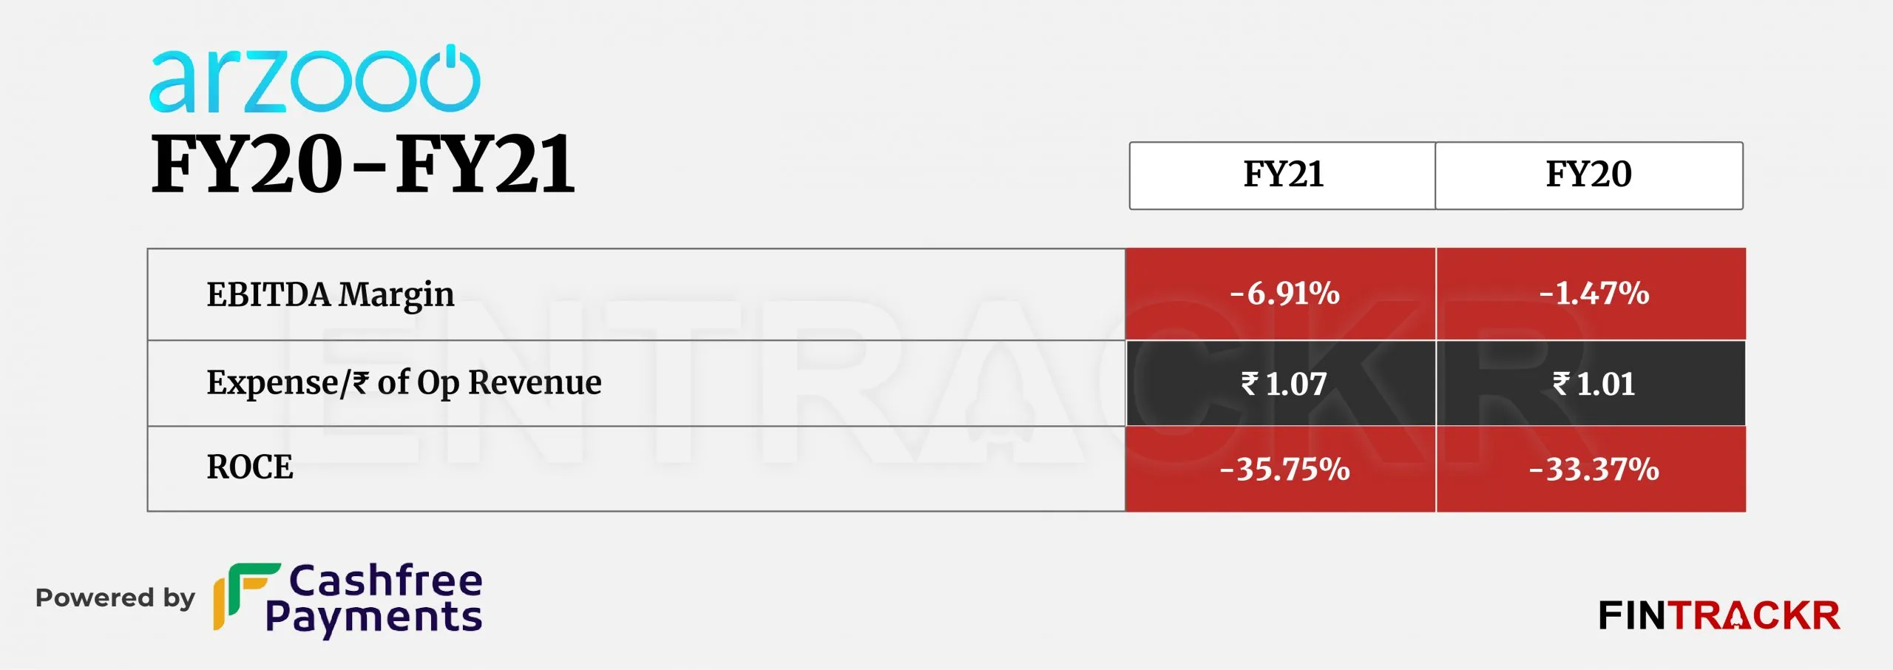
Task: Click the ROCE row label
Action: (x=250, y=467)
